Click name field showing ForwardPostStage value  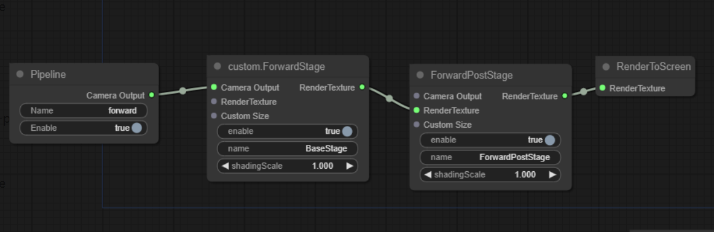(490, 157)
